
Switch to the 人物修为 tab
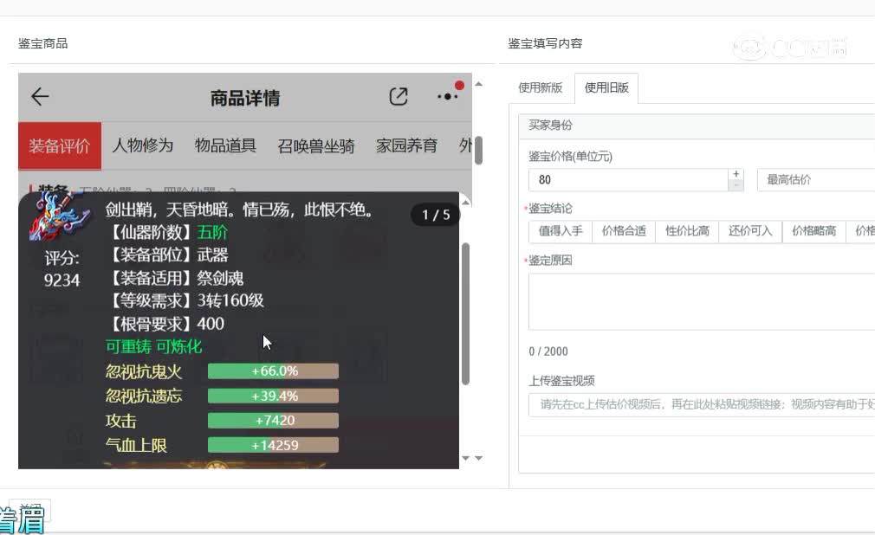pos(142,145)
